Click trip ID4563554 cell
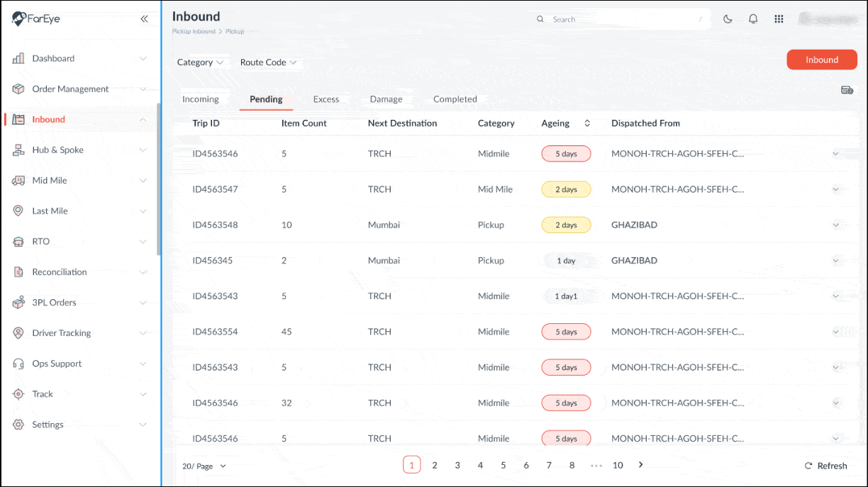Viewport: 868px width, 487px height. [x=215, y=332]
